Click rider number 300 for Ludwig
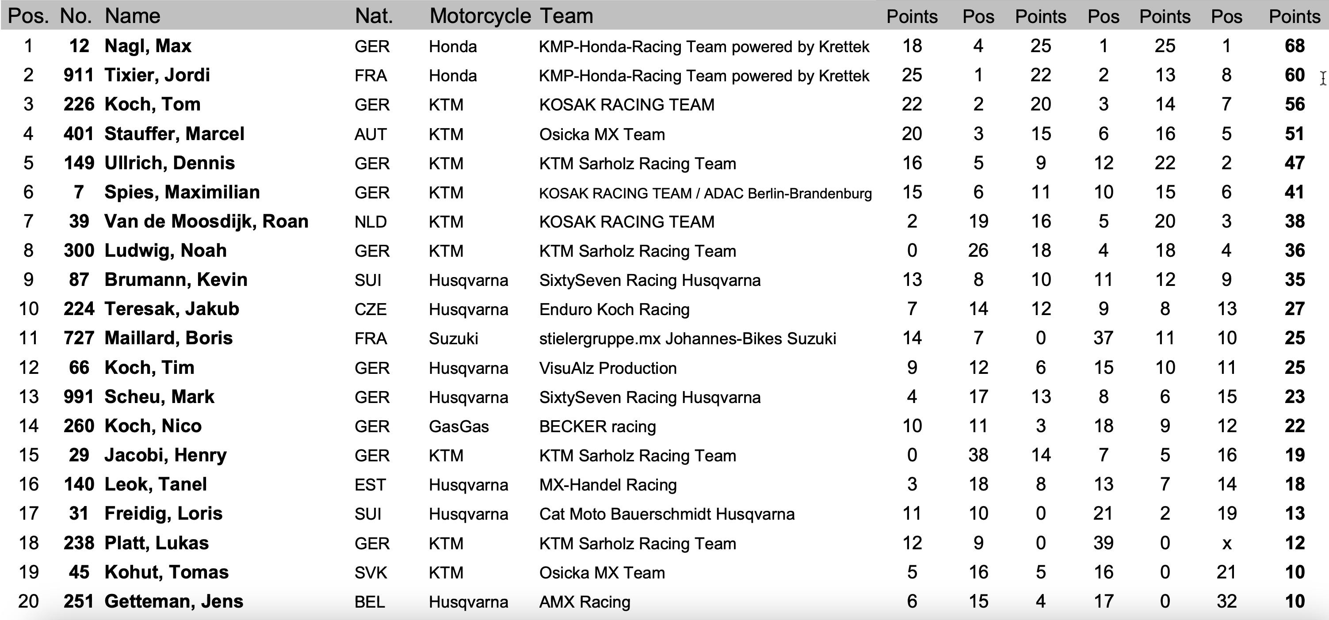1329x620 pixels. click(79, 251)
